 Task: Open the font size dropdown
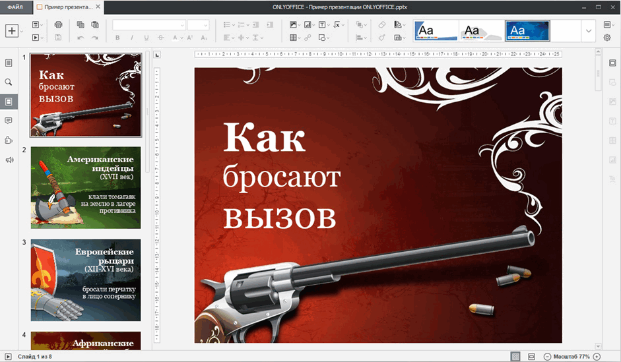coord(198,25)
